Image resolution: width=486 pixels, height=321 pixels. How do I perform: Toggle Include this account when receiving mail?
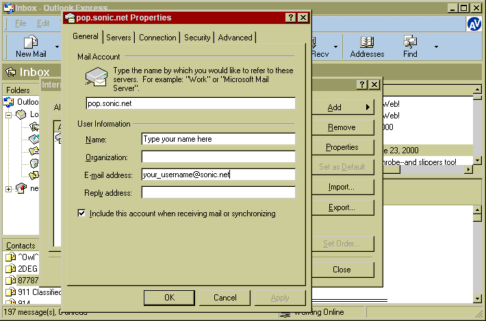click(x=81, y=213)
